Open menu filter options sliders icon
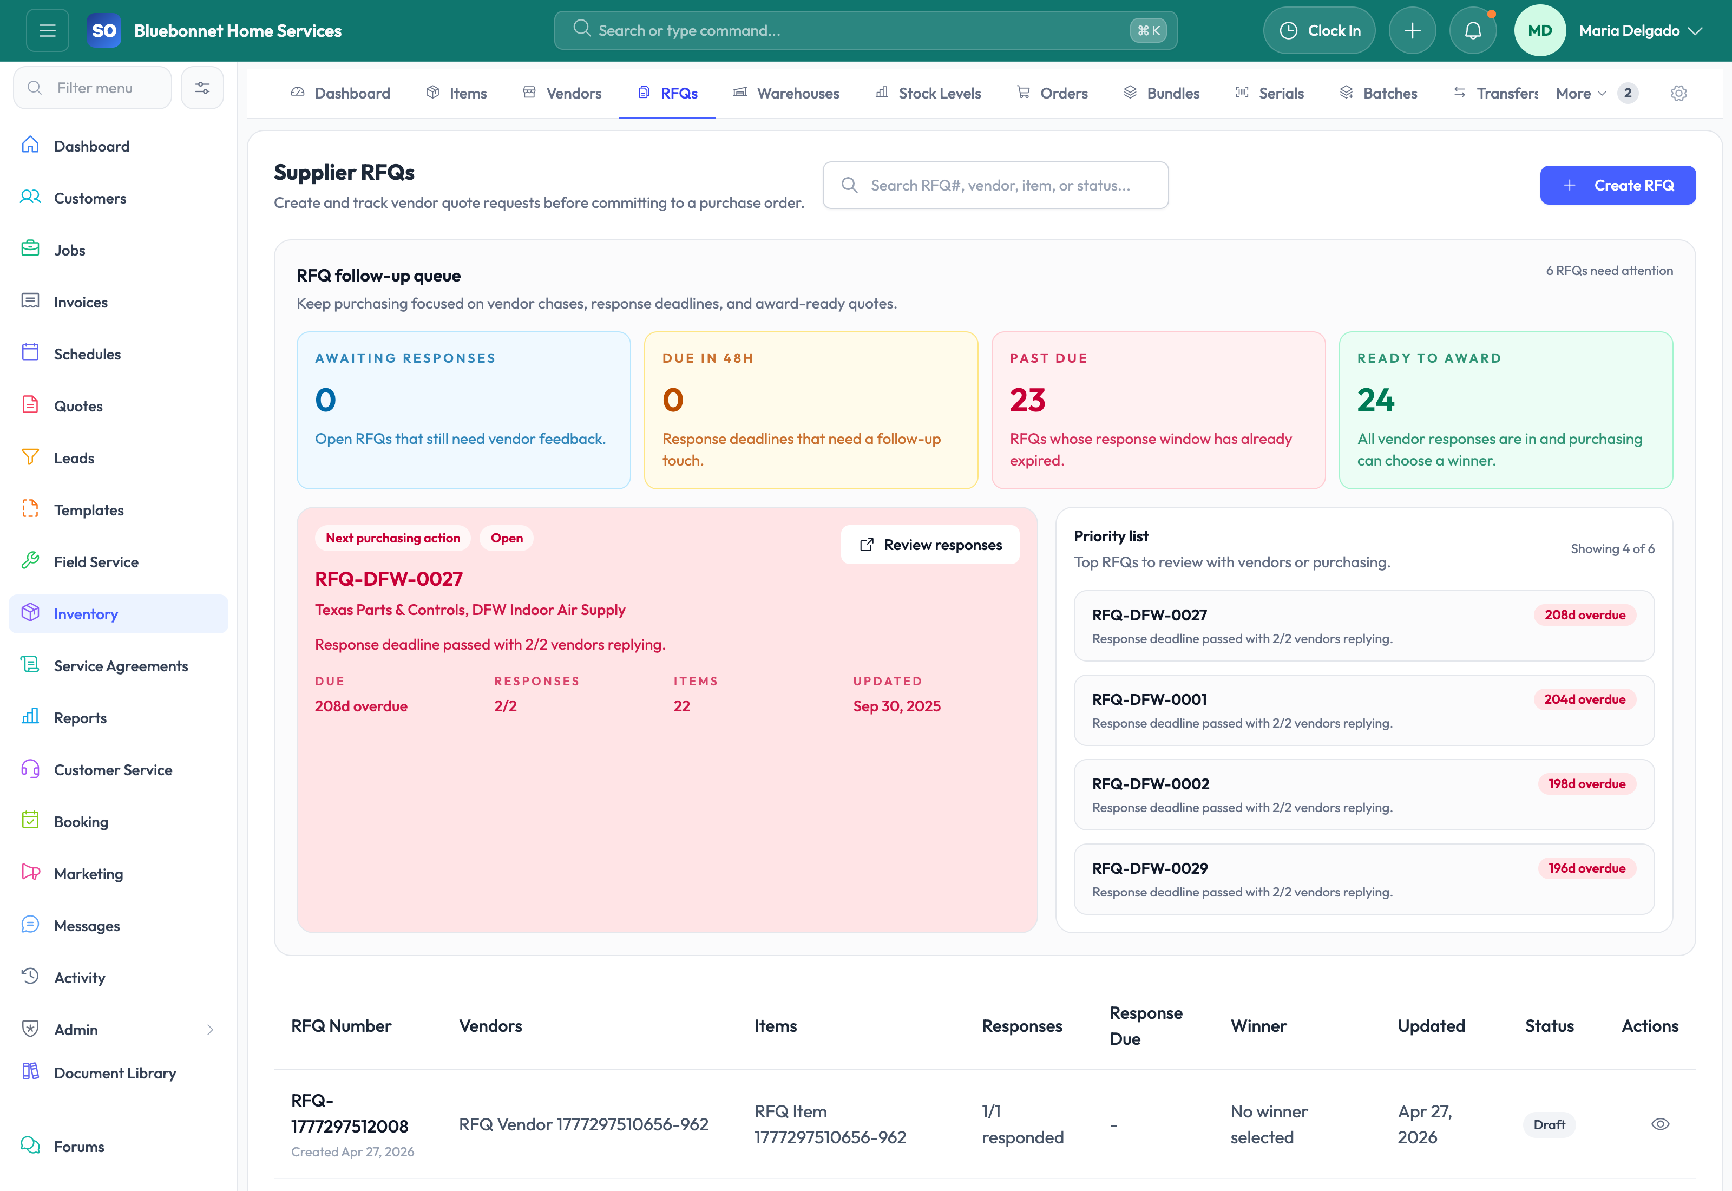 coord(202,88)
